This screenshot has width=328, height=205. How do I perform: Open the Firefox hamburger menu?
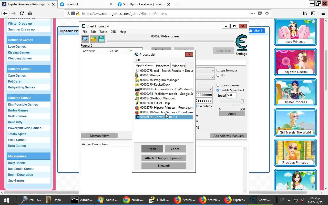click(x=323, y=14)
